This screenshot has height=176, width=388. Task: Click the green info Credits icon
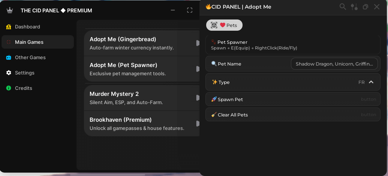click(x=9, y=88)
